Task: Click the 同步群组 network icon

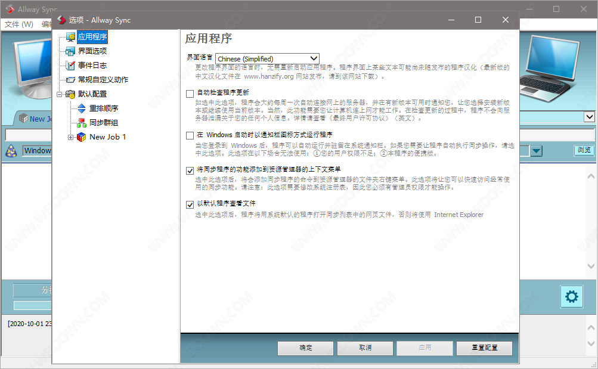Action: (x=82, y=123)
